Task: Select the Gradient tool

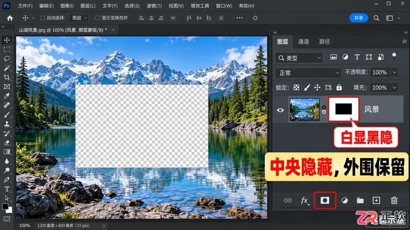Action: tap(7, 152)
